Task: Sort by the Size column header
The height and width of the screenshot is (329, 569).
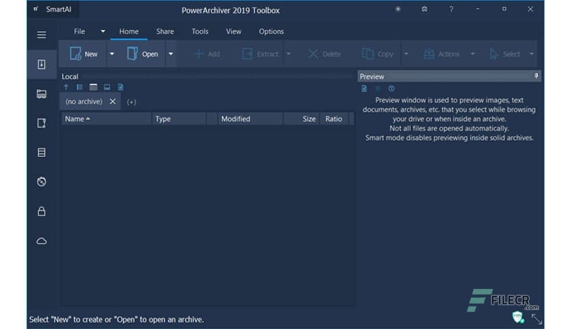Action: pyautogui.click(x=302, y=119)
